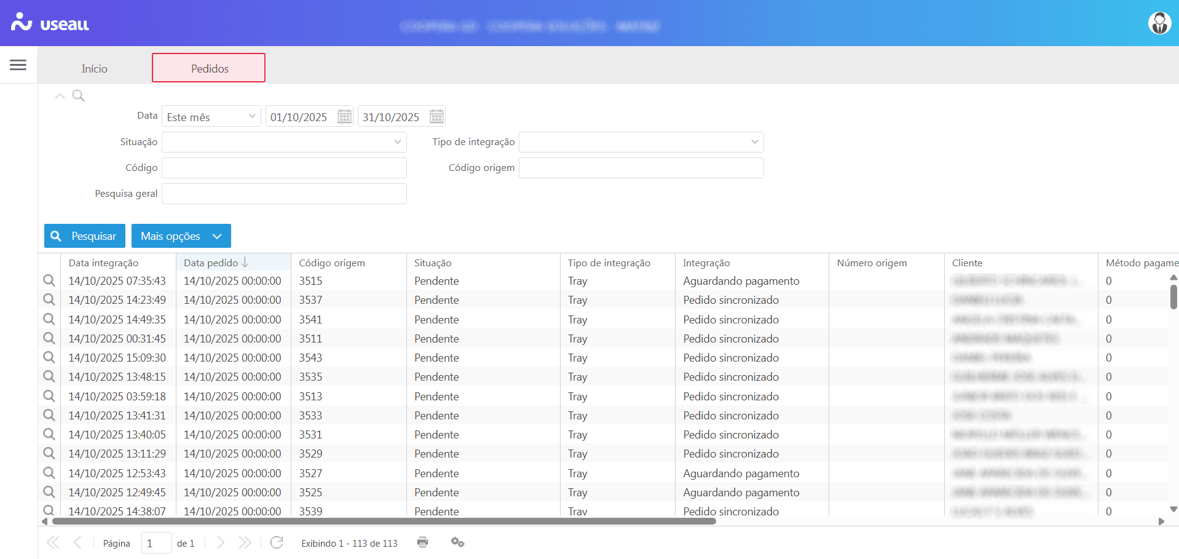
Task: Click the horizontal scrollbar of the grid
Action: [x=384, y=521]
